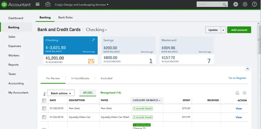261x129 pixels.
Task: Open Banking in the sidebar
Action: pos(16,27)
